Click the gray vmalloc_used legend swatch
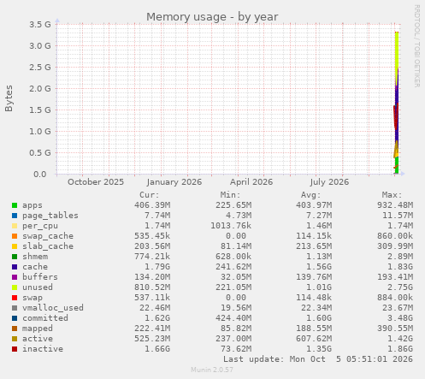The height and width of the screenshot is (379, 425). click(15, 308)
